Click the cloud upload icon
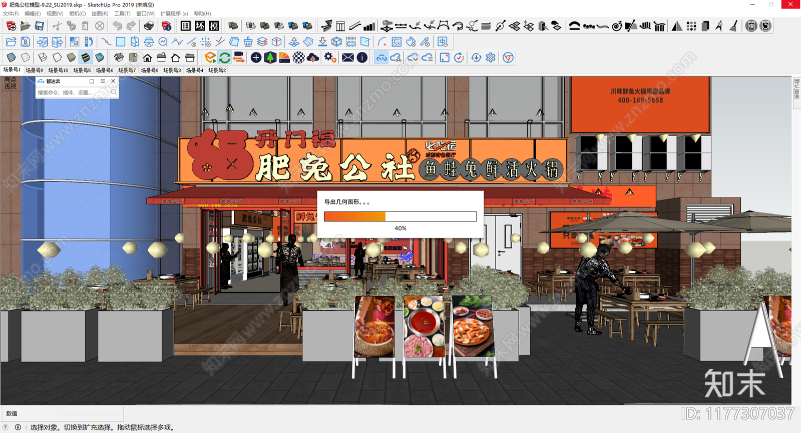Image resolution: width=801 pixels, height=433 pixels. click(x=313, y=57)
